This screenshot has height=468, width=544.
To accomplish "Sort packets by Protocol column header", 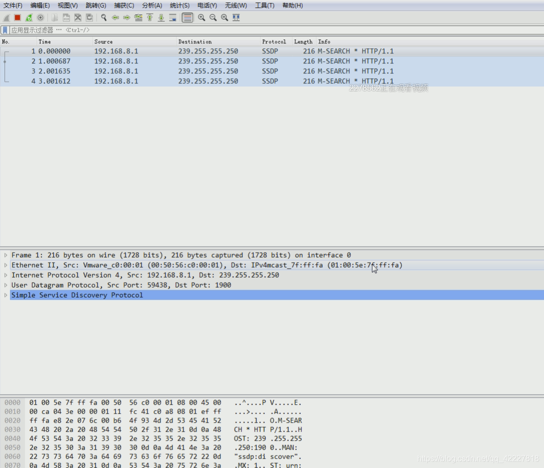I will pyautogui.click(x=276, y=41).
